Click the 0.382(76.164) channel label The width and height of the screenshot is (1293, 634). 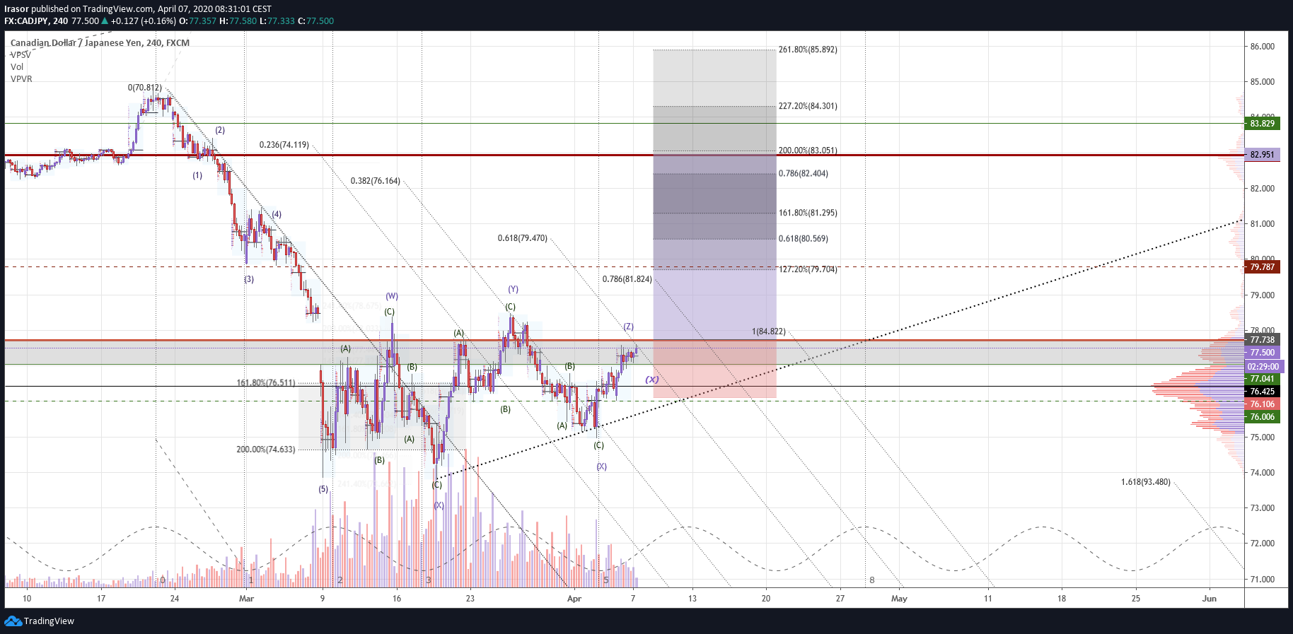[x=376, y=182]
